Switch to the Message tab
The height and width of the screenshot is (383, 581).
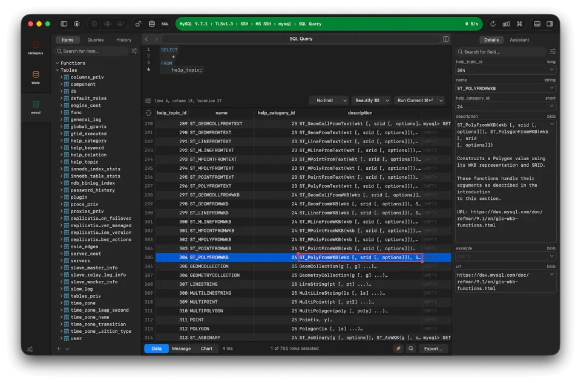[x=181, y=348]
